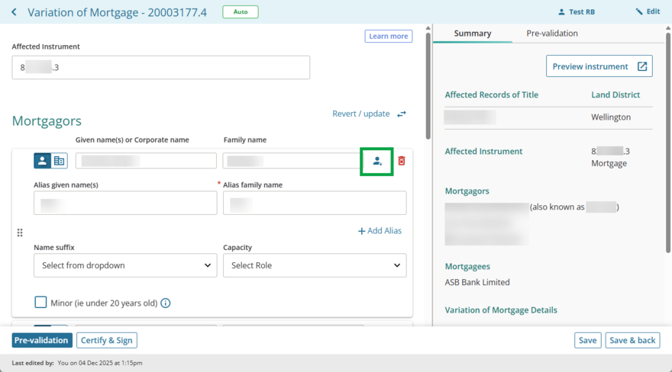Select the individual person type icon

[x=42, y=161]
